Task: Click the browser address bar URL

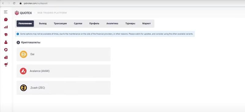Action: 36,3
